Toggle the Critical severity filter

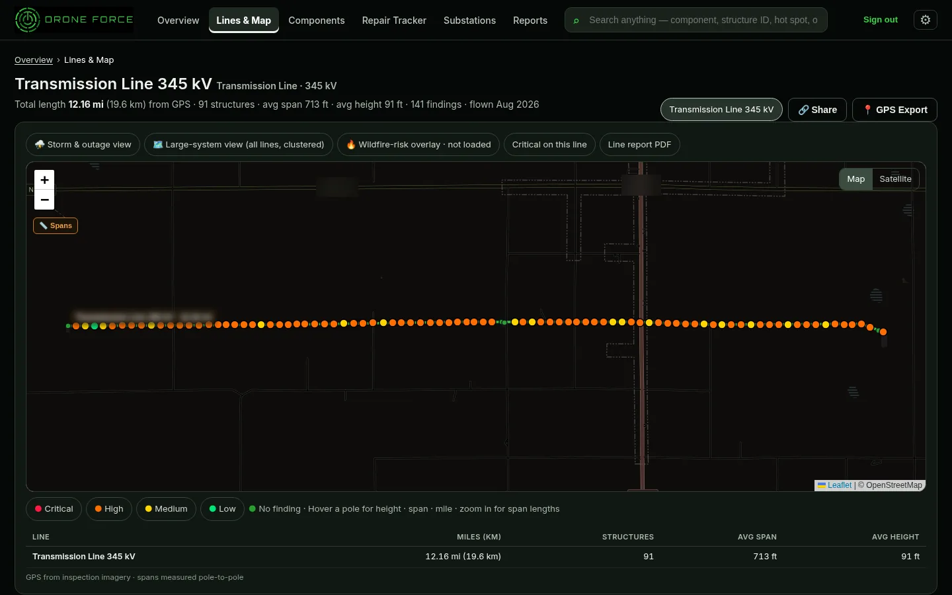pyautogui.click(x=54, y=509)
